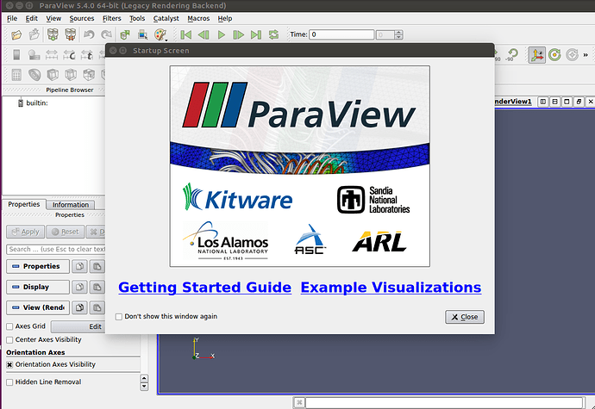The height and width of the screenshot is (409, 595).
Task: Enable Center Axes Visibility
Action: (9, 340)
